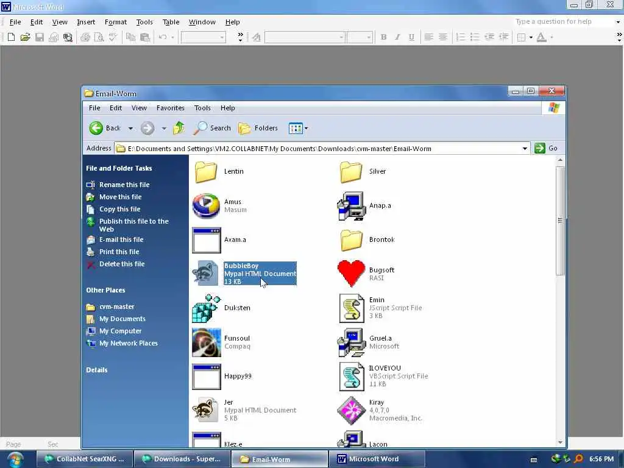Open the Back history dropdown arrow
This screenshot has height=468, width=624.
[x=130, y=128]
